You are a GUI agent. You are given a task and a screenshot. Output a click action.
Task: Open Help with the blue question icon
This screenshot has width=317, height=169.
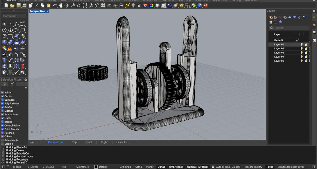click(200, 5)
